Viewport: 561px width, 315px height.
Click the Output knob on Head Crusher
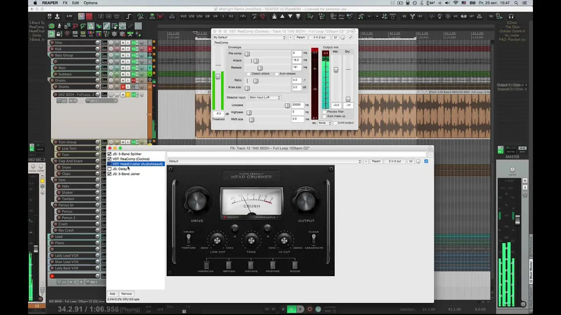[306, 201]
